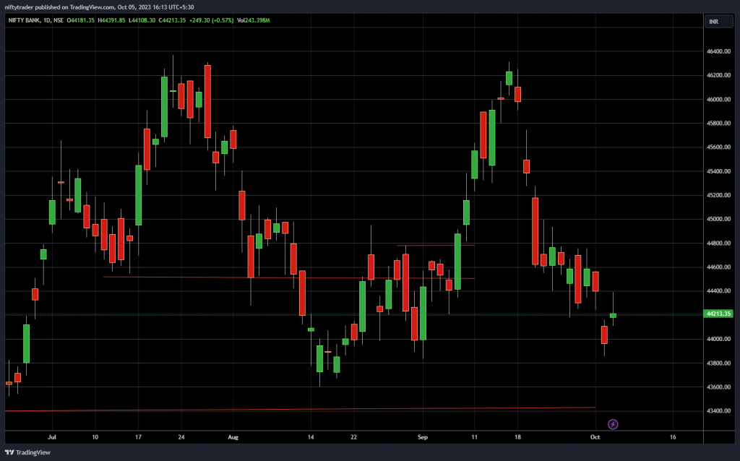Click the high value H44391.85
Screen dimensions: 740x461
coord(111,20)
